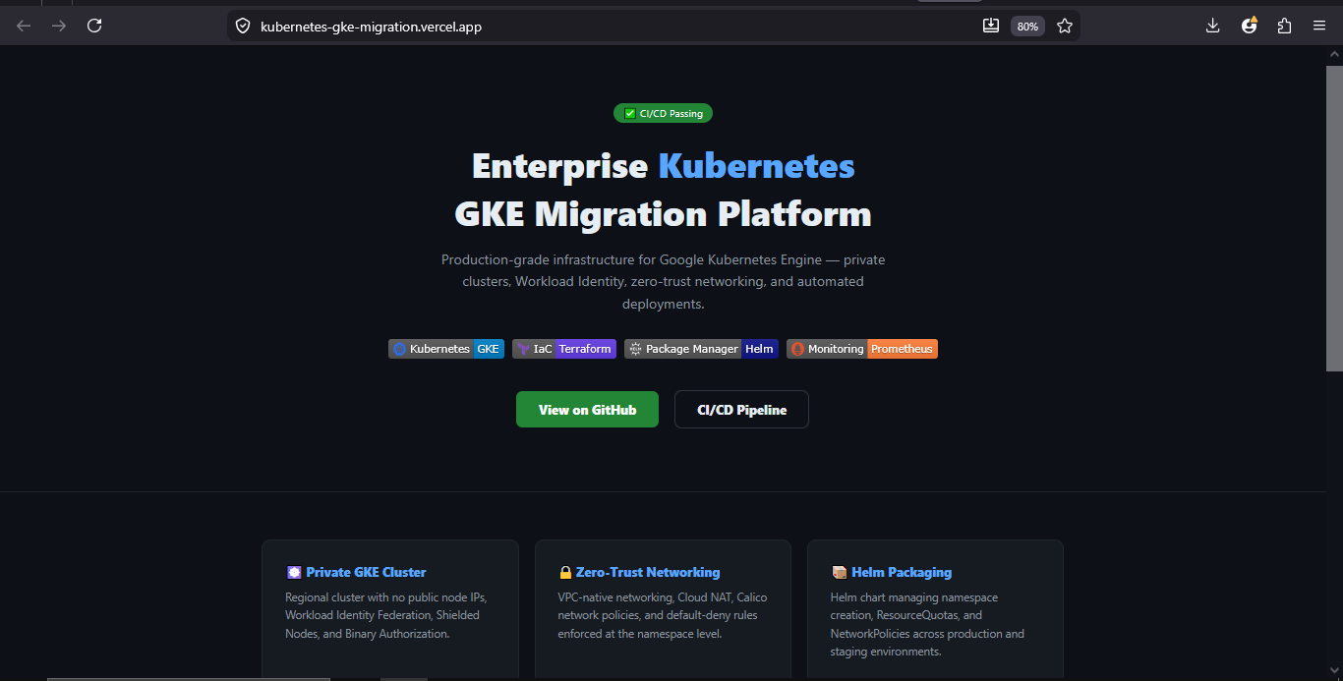
Task: Open the profile account icon
Action: point(1249,26)
